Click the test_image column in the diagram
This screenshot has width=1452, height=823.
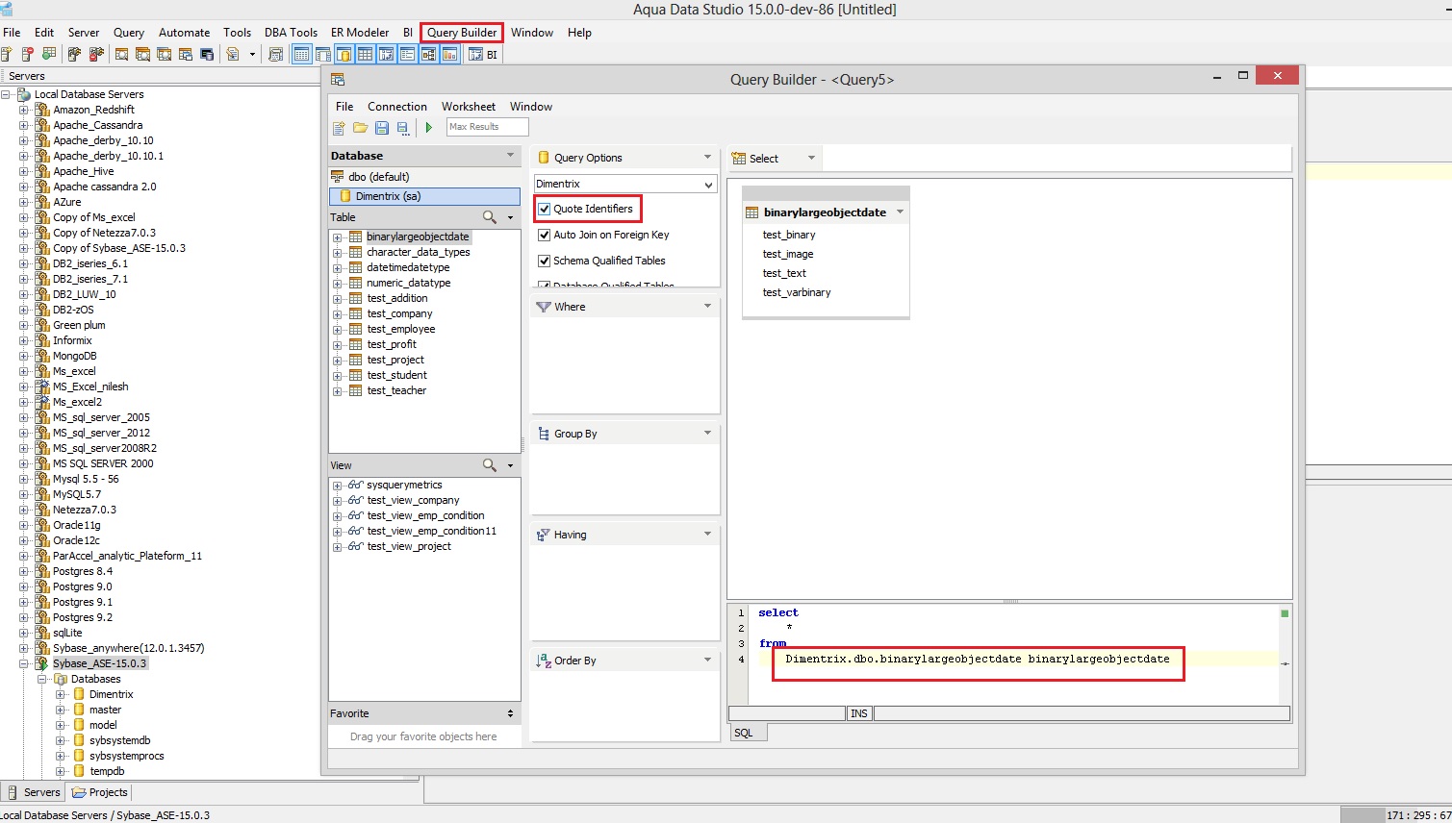(x=787, y=254)
